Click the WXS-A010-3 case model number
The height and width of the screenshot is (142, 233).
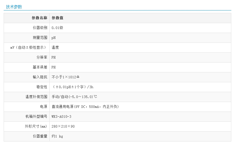coord(61,117)
